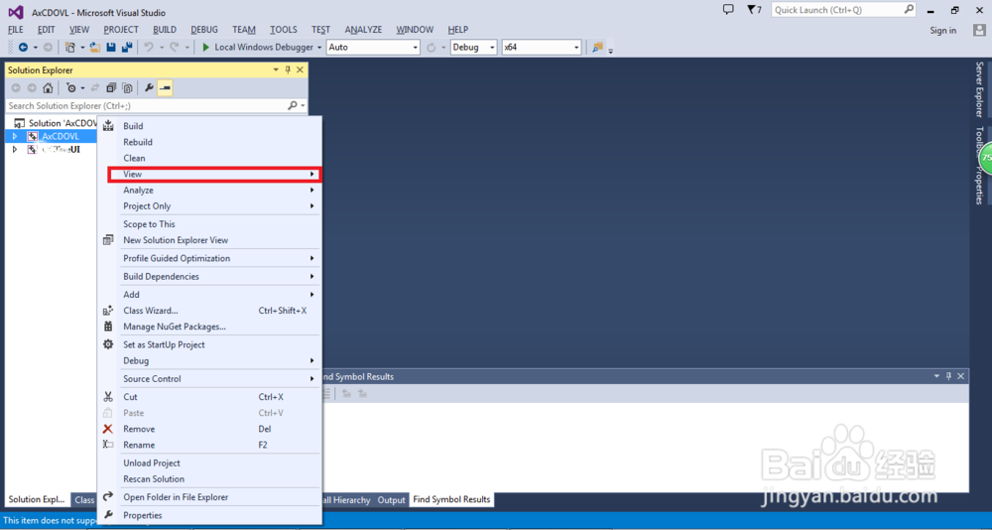Open debugger target dropdown arrow

[319, 48]
